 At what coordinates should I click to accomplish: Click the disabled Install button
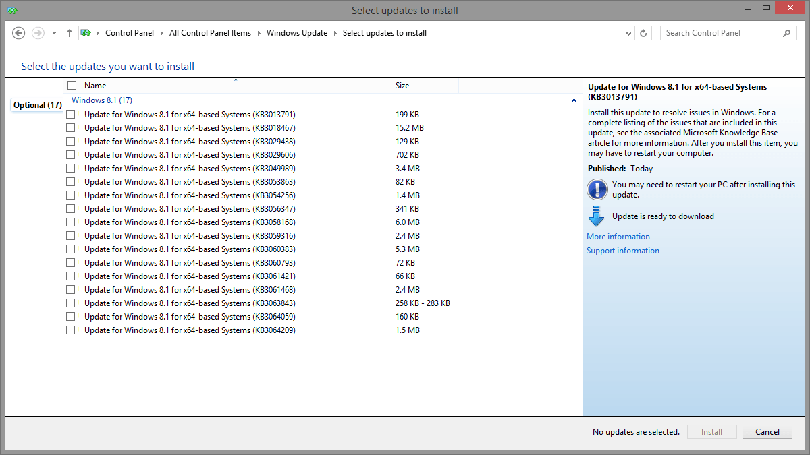click(711, 432)
